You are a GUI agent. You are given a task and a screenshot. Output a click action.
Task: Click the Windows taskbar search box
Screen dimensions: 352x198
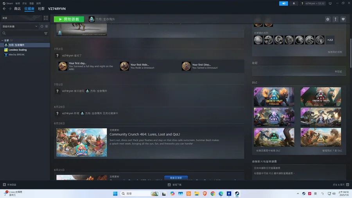tap(140, 194)
